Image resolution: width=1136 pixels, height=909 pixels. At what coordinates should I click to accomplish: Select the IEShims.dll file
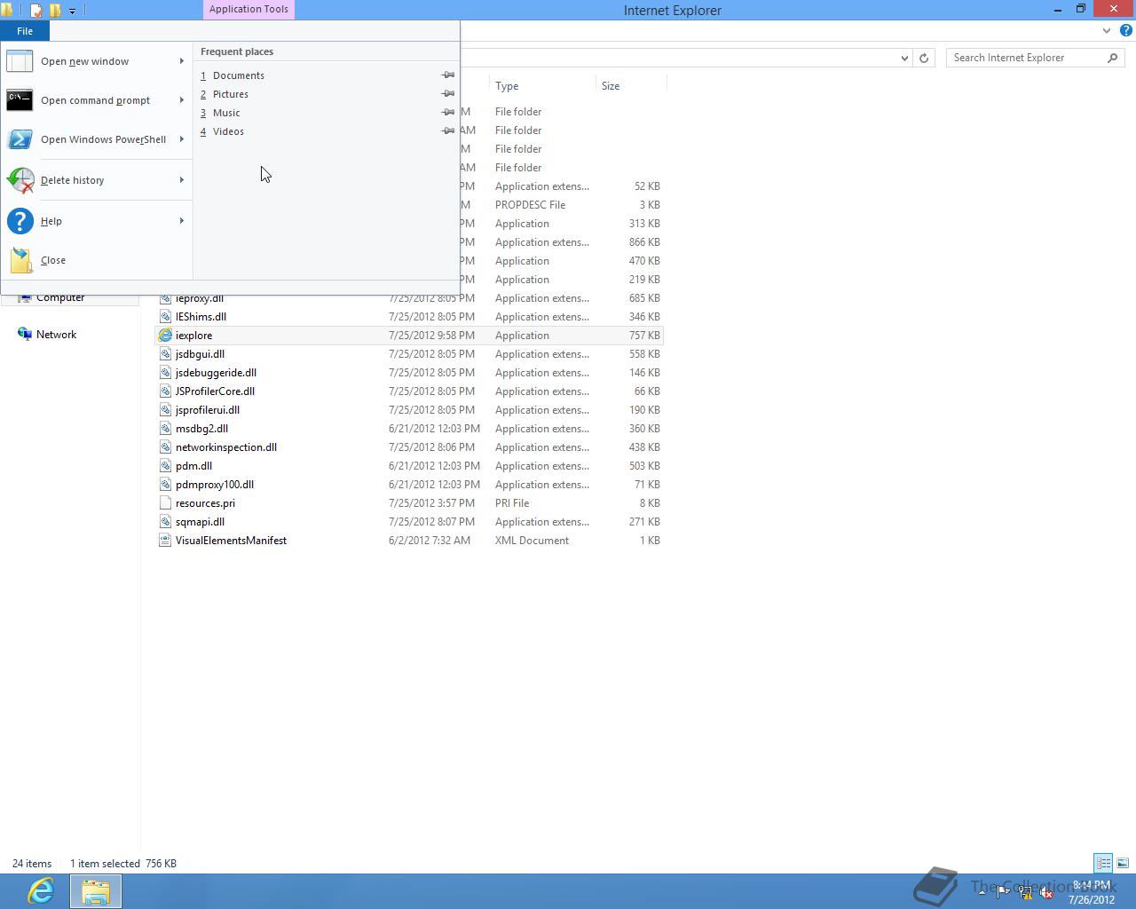pos(201,317)
